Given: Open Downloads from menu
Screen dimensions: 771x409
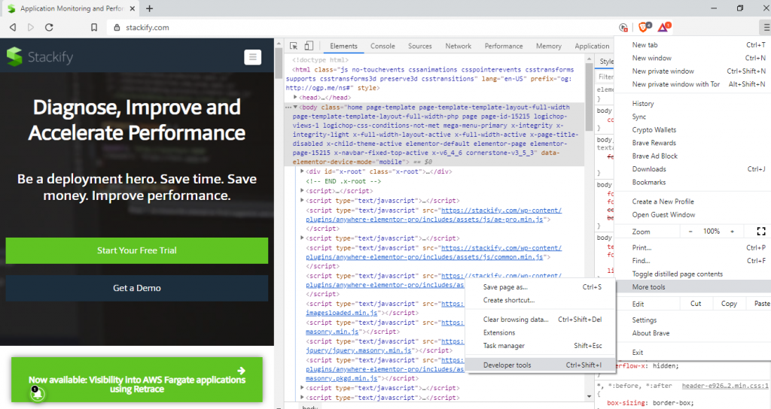Looking at the screenshot, I should click(x=693, y=169).
